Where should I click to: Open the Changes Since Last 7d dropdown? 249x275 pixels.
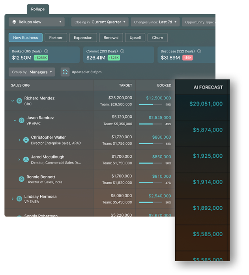(155, 22)
